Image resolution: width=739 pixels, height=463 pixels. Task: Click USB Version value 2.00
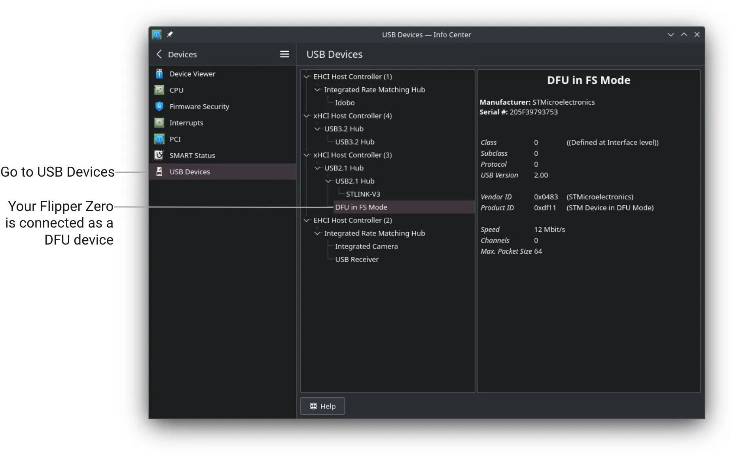click(541, 175)
